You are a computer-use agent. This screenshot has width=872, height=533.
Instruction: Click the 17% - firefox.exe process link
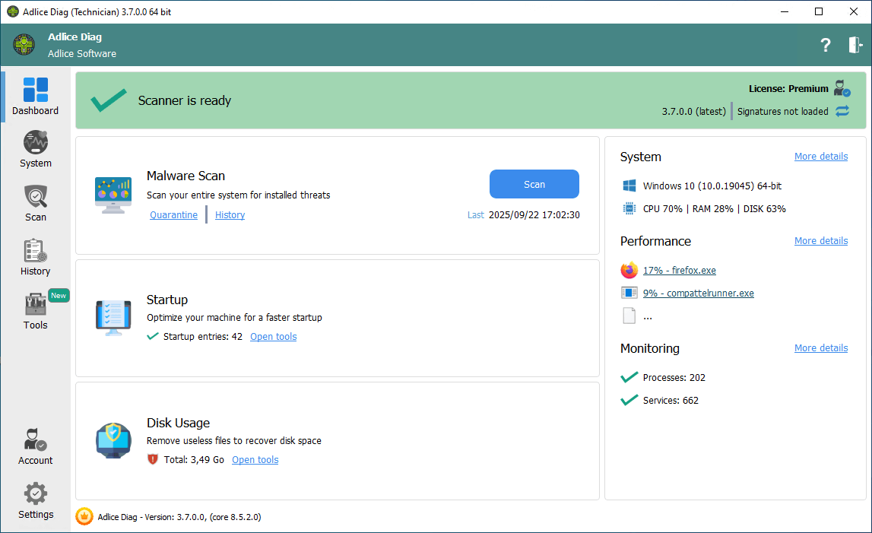click(x=679, y=271)
